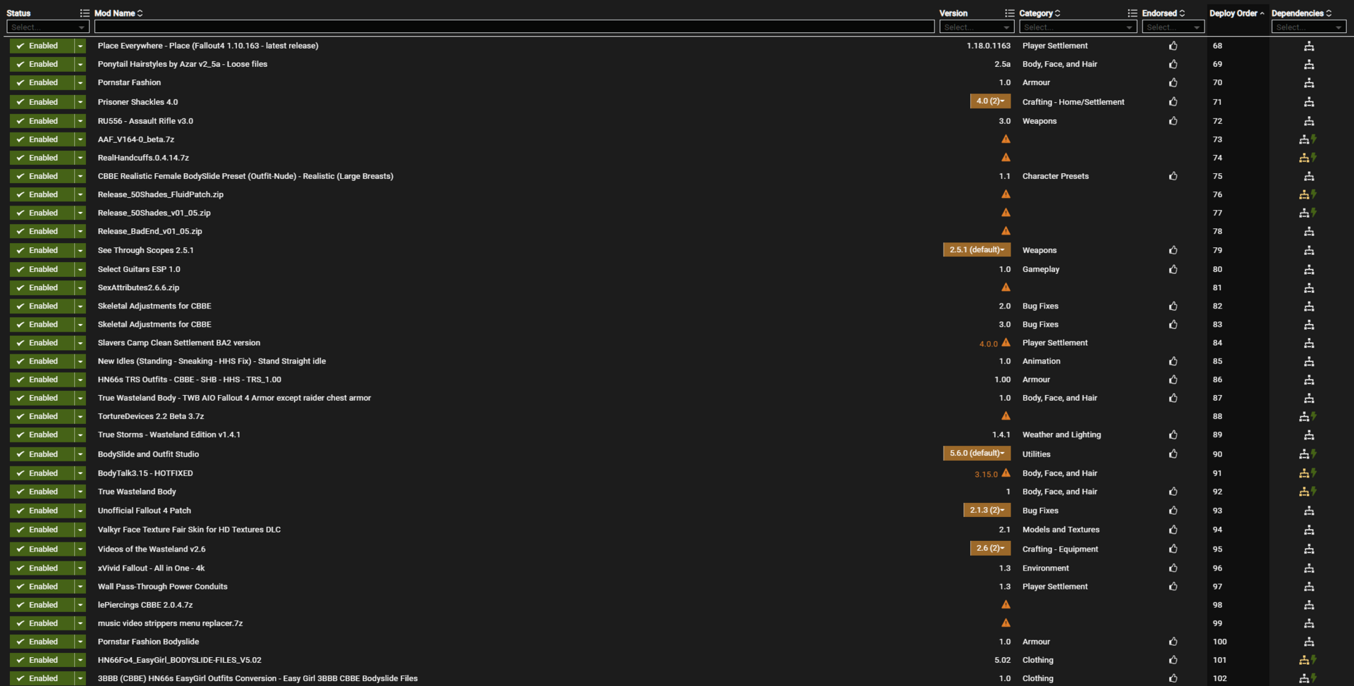The width and height of the screenshot is (1354, 686).
Task: Toggle the Enabled status of RealHandcuffs.0.4.14.7z
Action: coord(42,158)
